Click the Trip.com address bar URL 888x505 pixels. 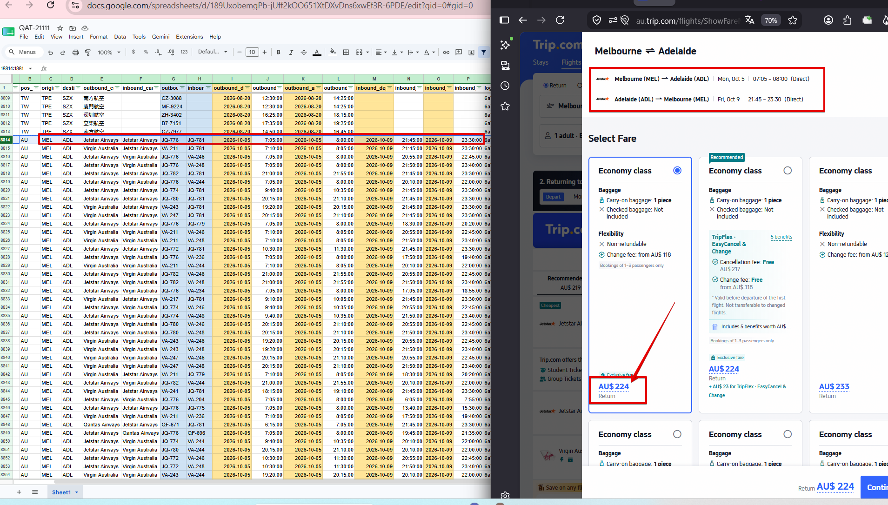click(688, 20)
